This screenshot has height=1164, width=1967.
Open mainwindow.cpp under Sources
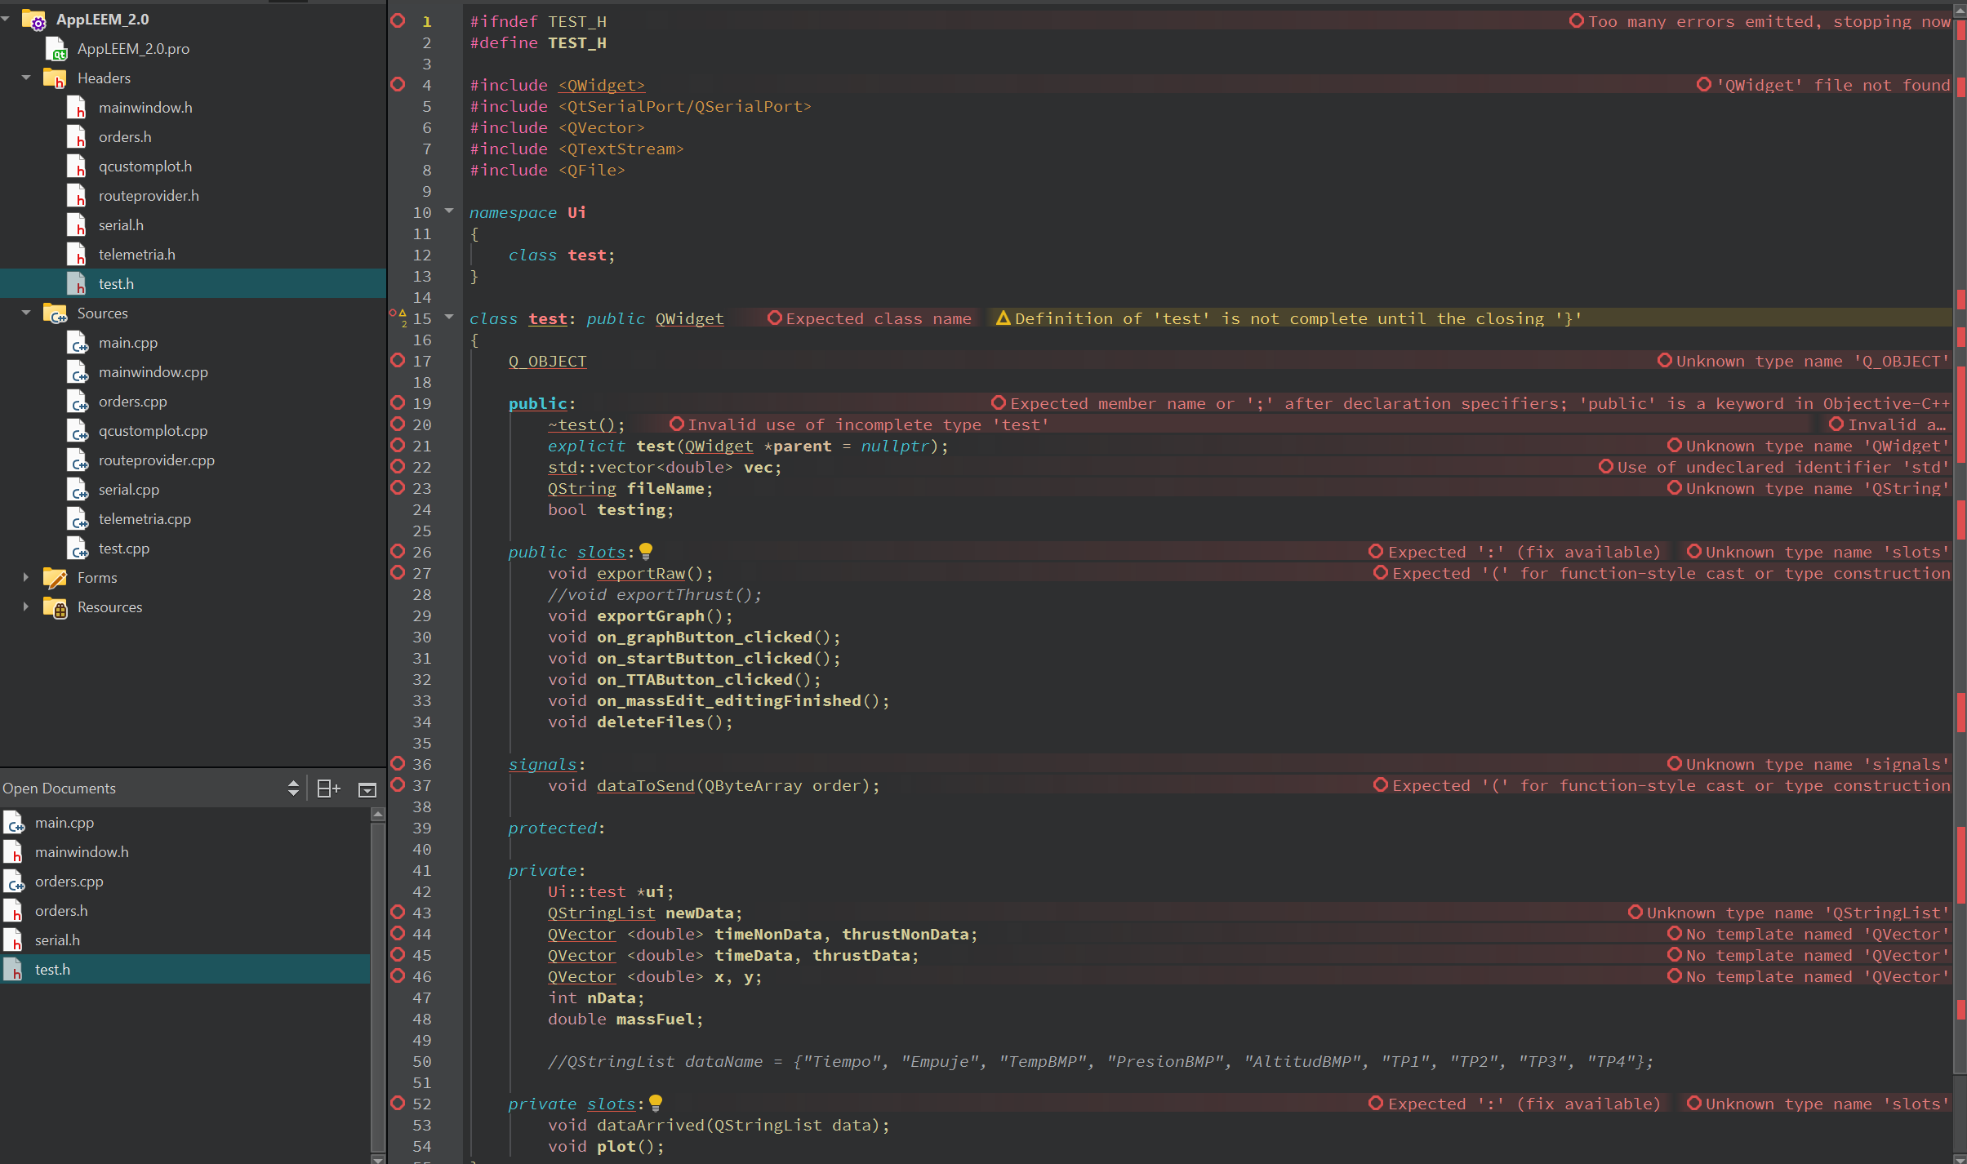[154, 372]
